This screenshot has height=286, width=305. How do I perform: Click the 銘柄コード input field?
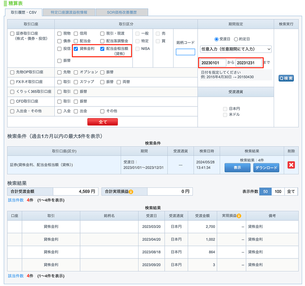click(x=185, y=52)
